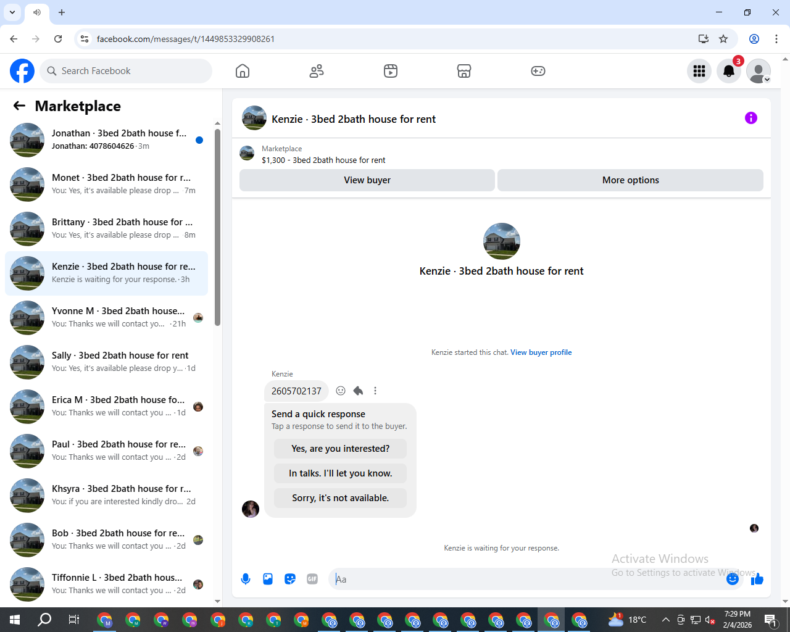Select the Kenzie conversation row
Viewport: 790px width, 632px height.
[106, 273]
